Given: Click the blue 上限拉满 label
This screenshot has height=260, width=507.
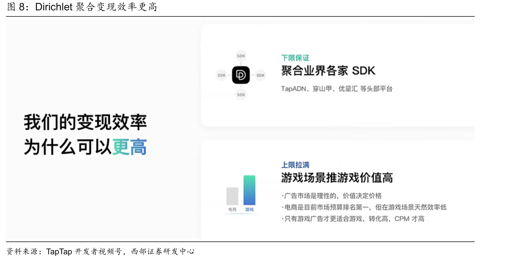Looking at the screenshot, I should coord(295,165).
